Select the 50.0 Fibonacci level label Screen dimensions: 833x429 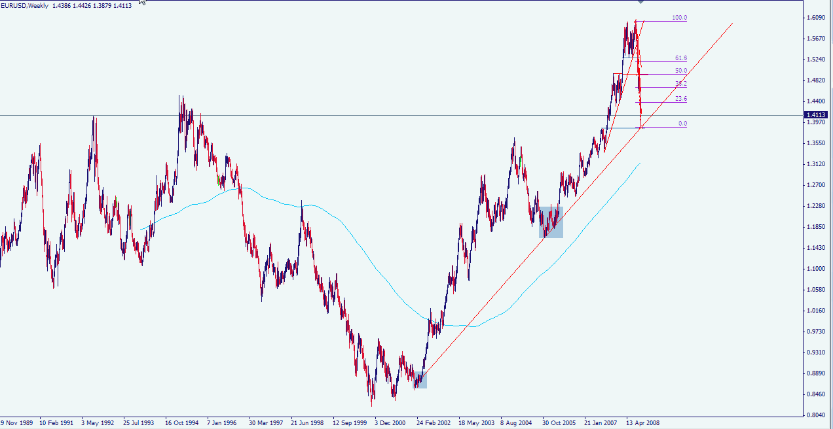click(681, 71)
